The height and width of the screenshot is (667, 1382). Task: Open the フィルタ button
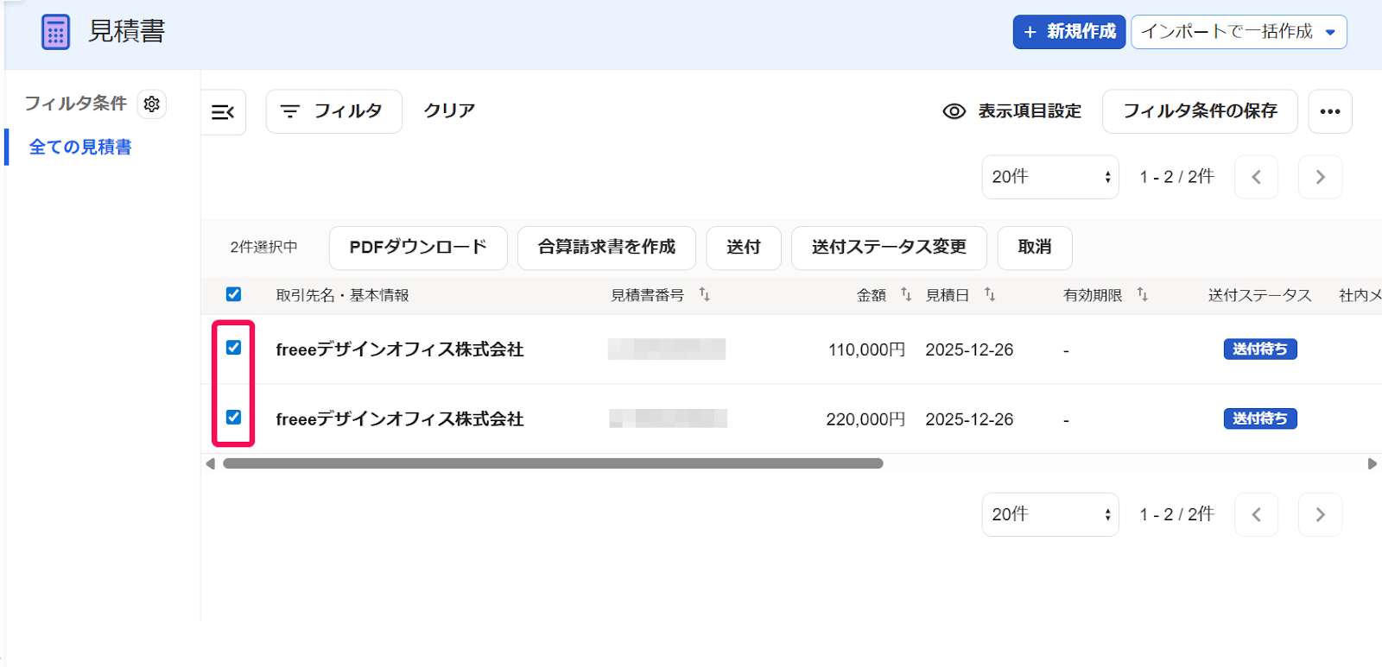tap(334, 111)
